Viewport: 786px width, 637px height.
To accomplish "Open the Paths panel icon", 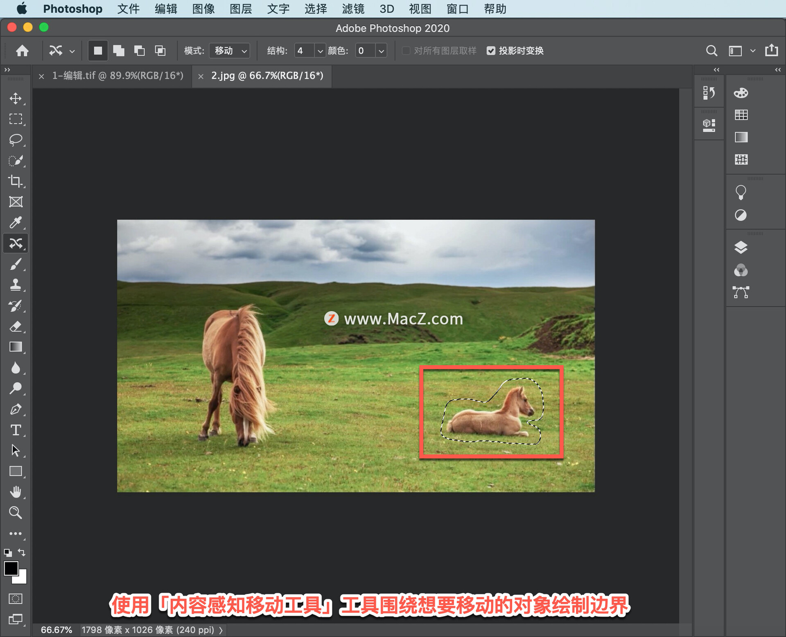I will (x=741, y=292).
